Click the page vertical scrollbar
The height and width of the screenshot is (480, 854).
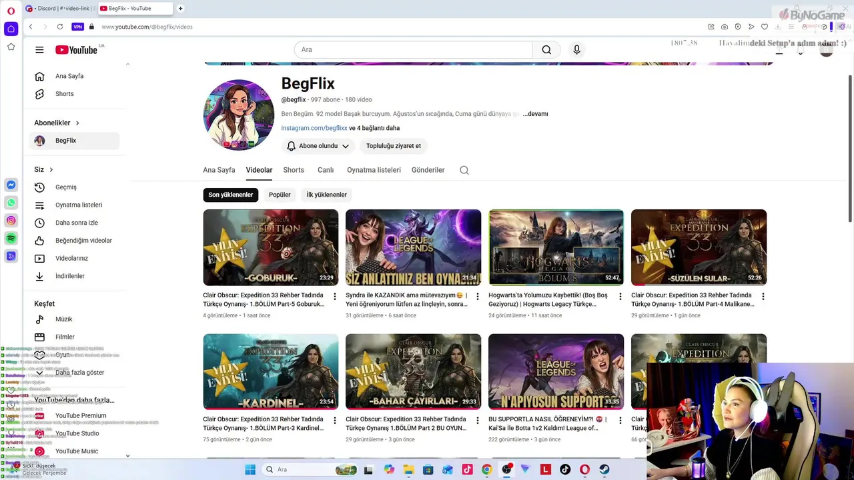(x=850, y=149)
